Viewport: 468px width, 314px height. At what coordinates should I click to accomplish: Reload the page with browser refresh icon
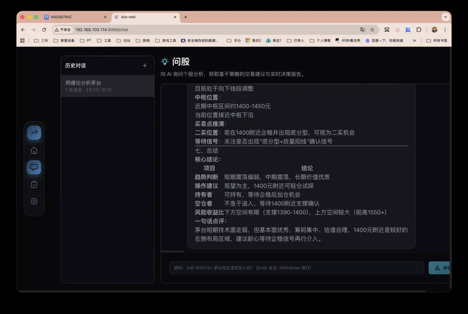pyautogui.click(x=44, y=29)
